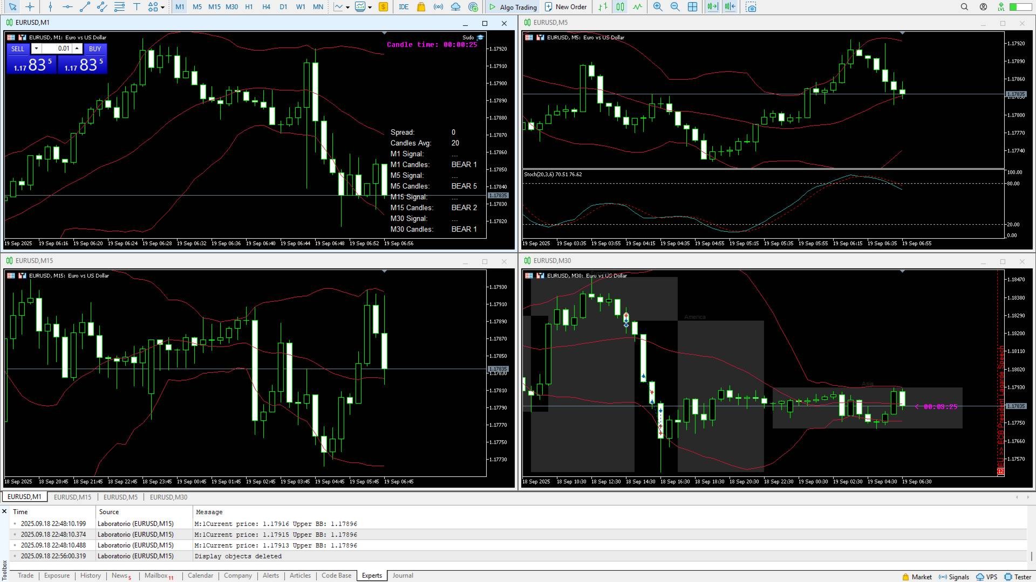Select the H4 timeframe button

[x=266, y=7]
